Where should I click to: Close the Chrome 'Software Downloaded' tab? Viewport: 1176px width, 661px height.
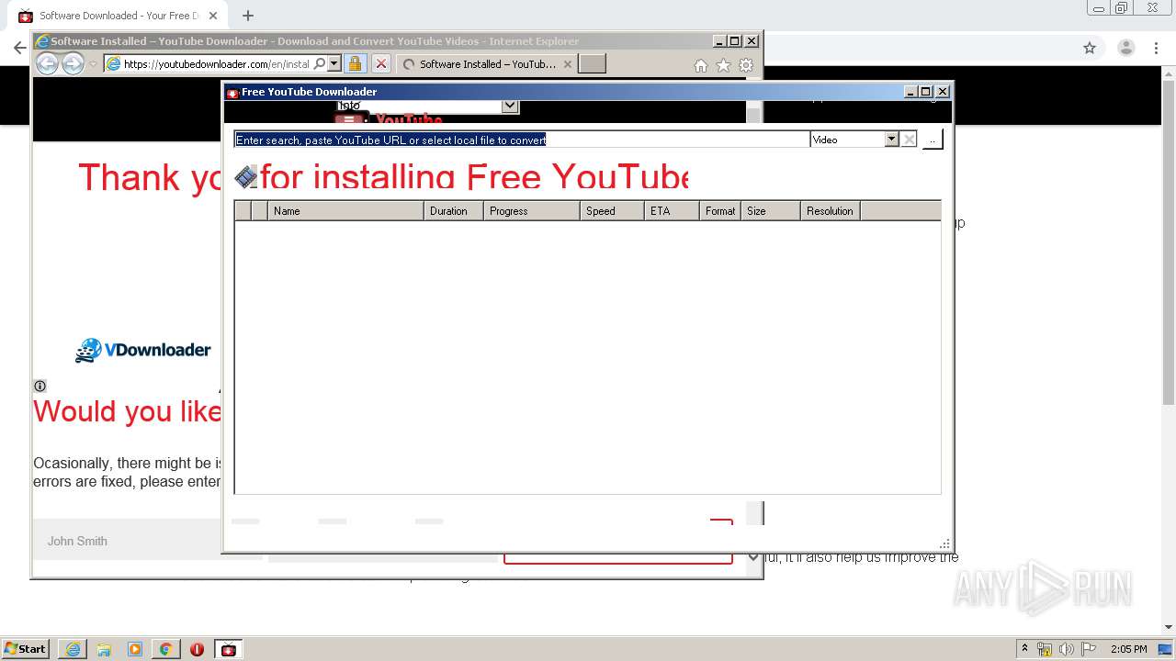[214, 16]
